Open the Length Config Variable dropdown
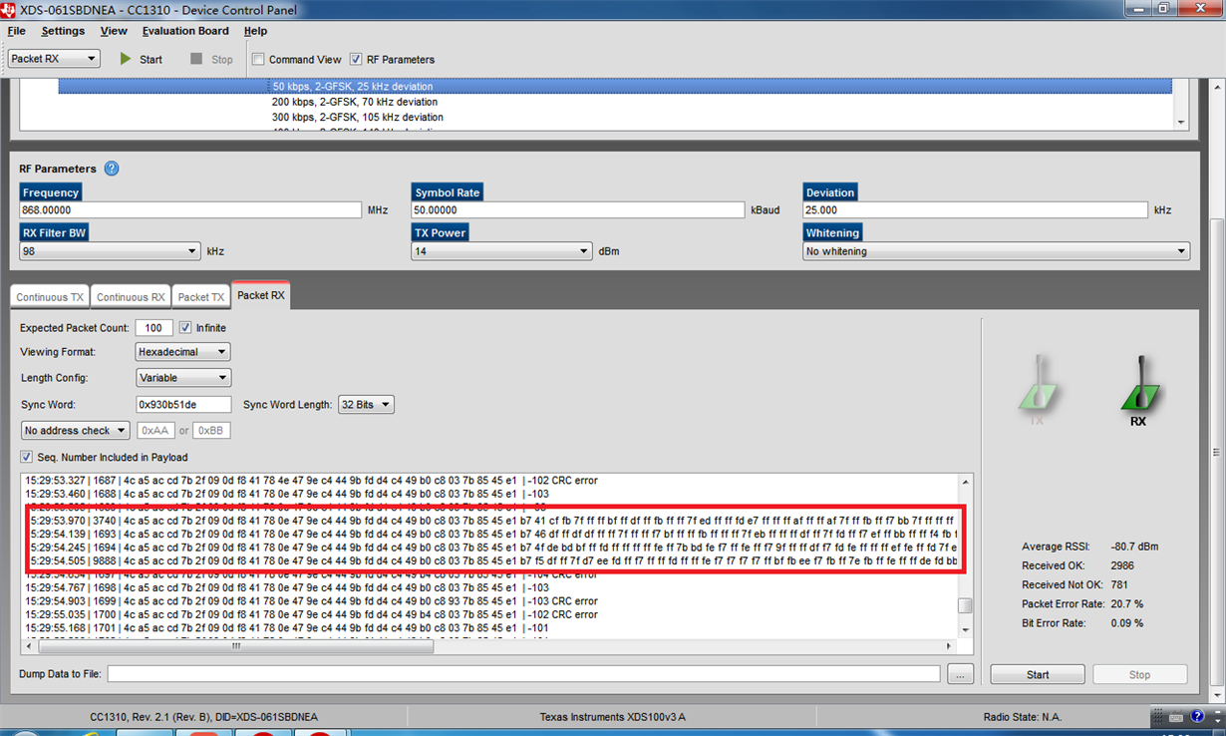The height and width of the screenshot is (736, 1226). [x=183, y=378]
